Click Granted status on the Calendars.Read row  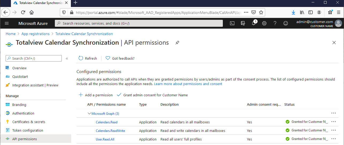307,122
